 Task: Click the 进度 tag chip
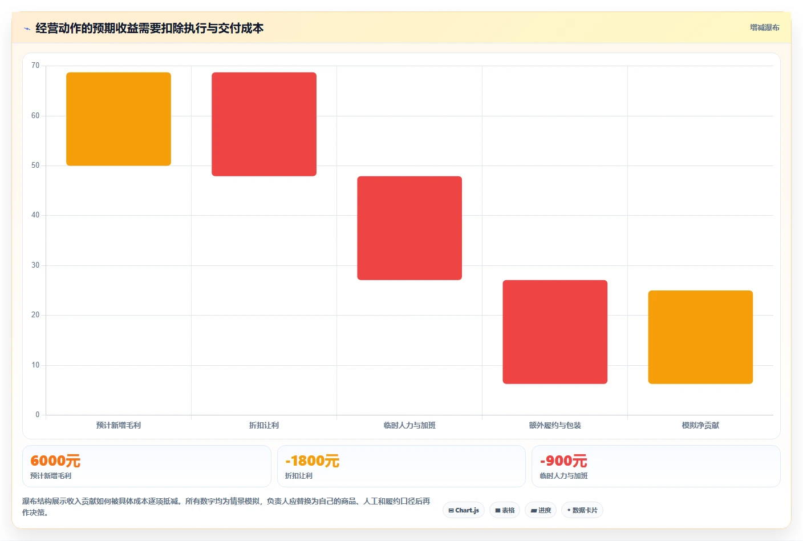click(x=541, y=510)
